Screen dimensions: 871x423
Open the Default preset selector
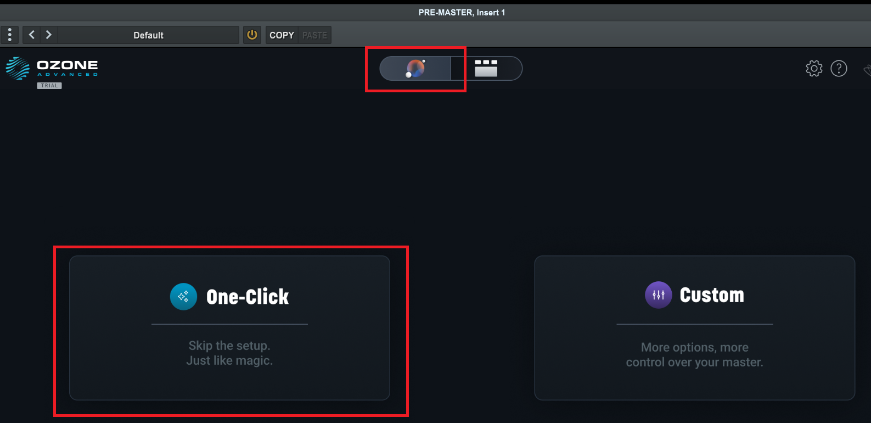148,35
